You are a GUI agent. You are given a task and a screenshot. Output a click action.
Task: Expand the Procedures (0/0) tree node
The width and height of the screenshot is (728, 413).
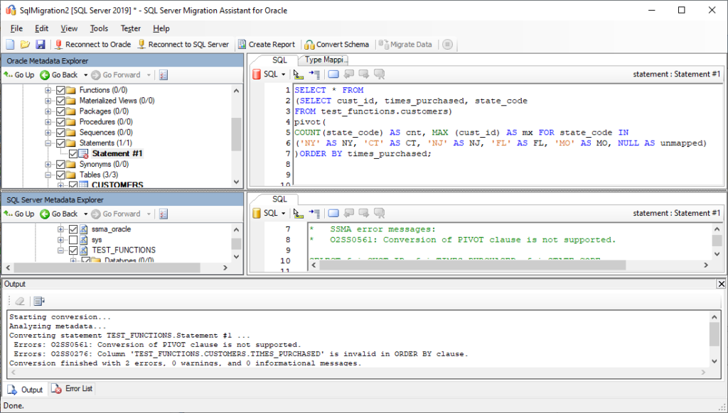coord(48,122)
